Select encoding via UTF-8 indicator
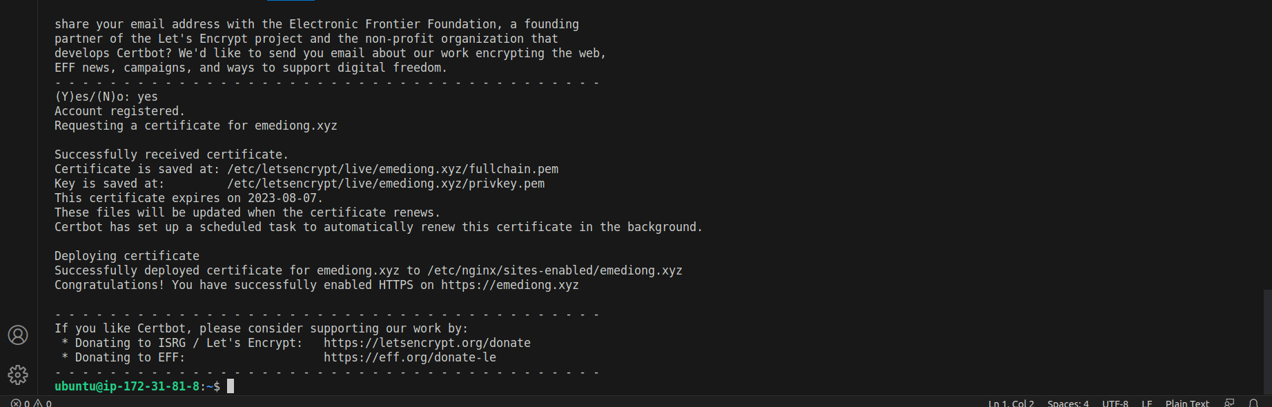This screenshot has height=407, width=1272. (x=1115, y=404)
